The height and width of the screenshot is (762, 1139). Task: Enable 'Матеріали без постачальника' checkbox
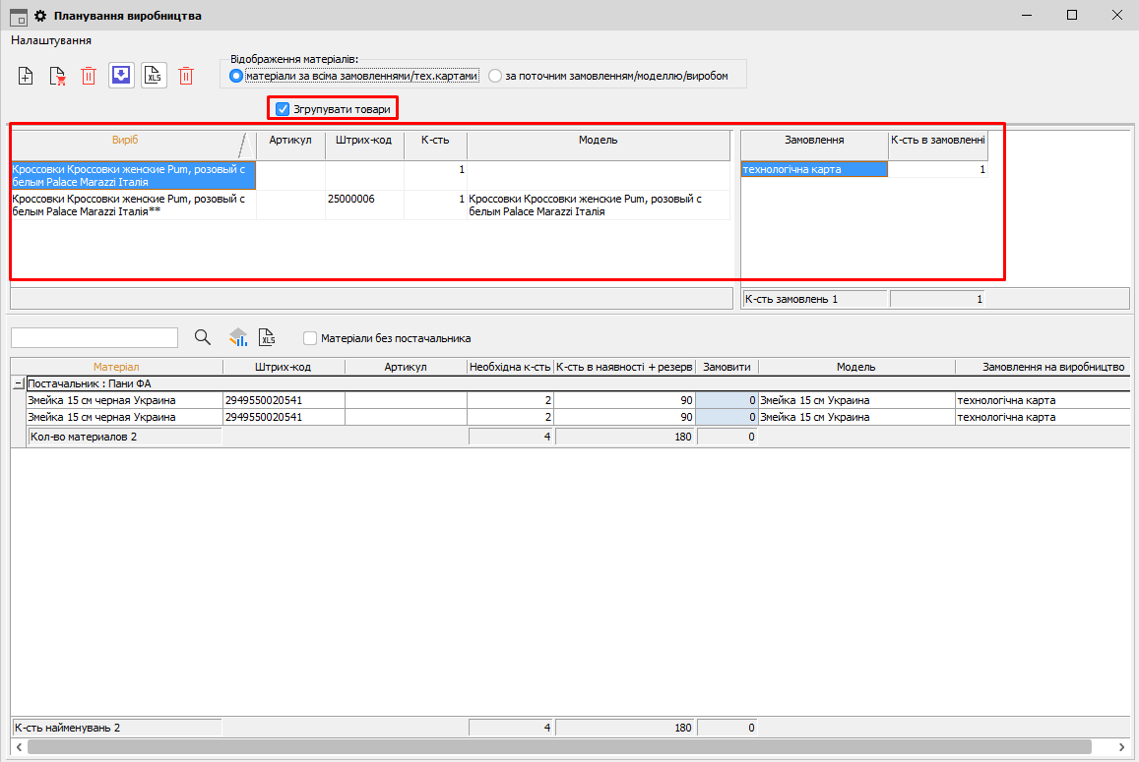click(x=310, y=338)
